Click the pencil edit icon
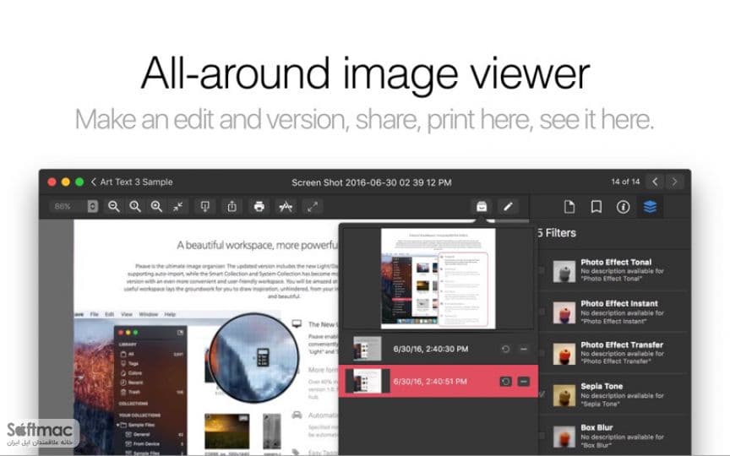The image size is (730, 456). click(508, 207)
